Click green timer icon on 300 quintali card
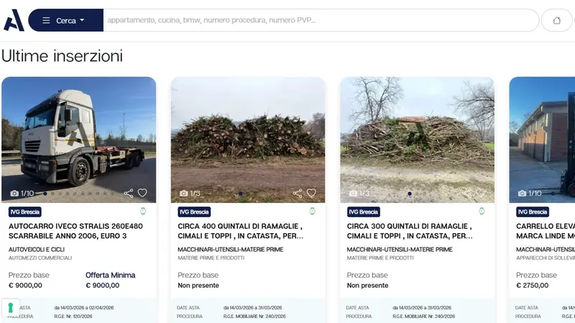Viewport: 575px width, 323px height. pos(482,211)
